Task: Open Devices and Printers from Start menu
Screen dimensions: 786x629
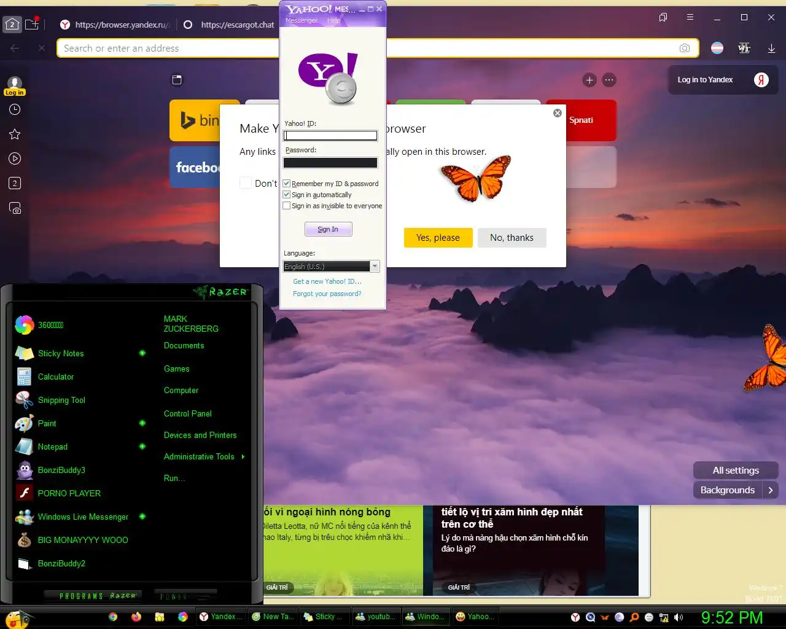Action: 200,435
